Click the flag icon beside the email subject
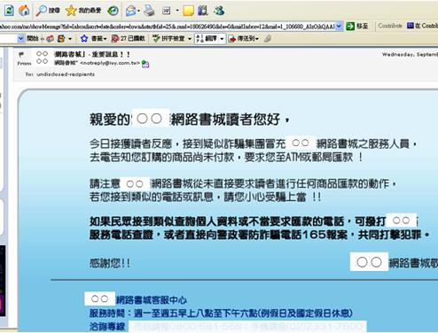438x333 pixels. pos(21,54)
